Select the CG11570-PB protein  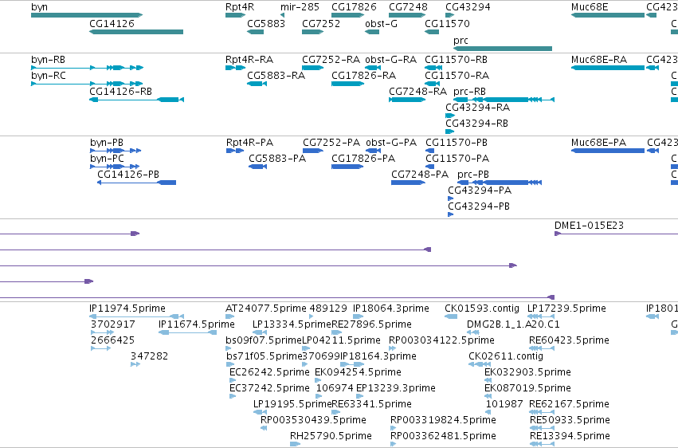429,151
